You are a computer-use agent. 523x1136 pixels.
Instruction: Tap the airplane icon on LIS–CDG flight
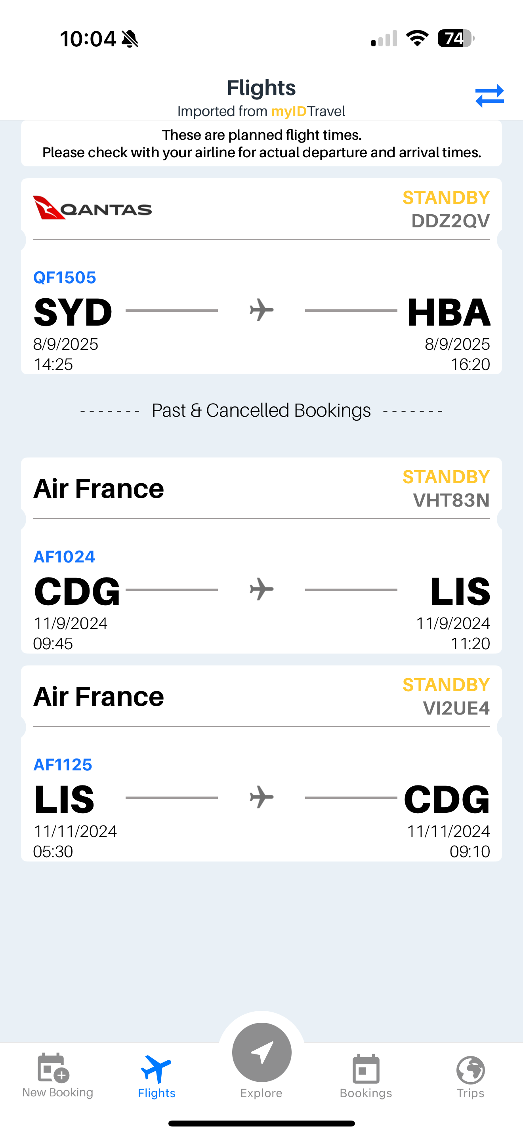pos(261,797)
